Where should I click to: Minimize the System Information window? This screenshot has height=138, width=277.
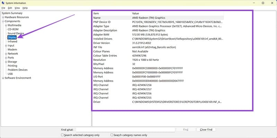coord(254,3)
